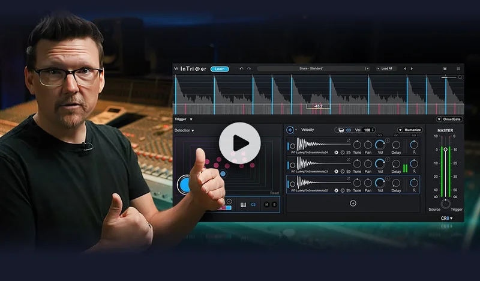
Task: Click the drum MIDI note icon
Action: [x=341, y=130]
